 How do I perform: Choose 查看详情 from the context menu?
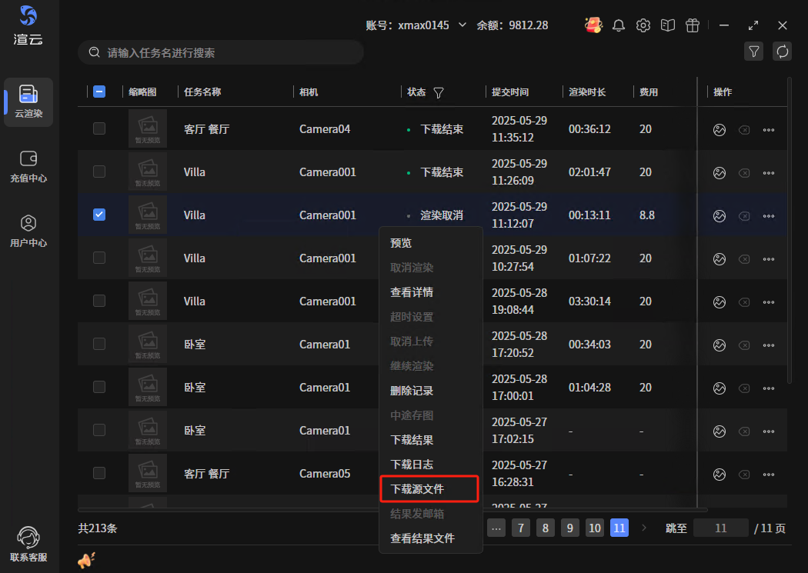(412, 292)
